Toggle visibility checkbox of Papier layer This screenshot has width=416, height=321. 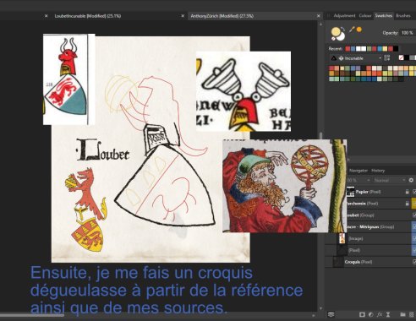tap(414, 192)
